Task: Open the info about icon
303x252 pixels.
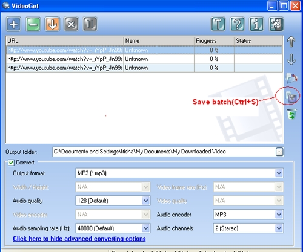Action: click(x=256, y=24)
